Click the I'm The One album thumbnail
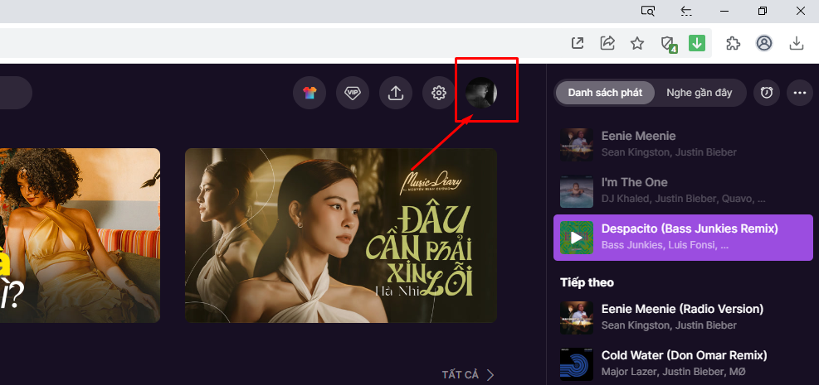Screen dimensions: 819x385 tap(577, 191)
